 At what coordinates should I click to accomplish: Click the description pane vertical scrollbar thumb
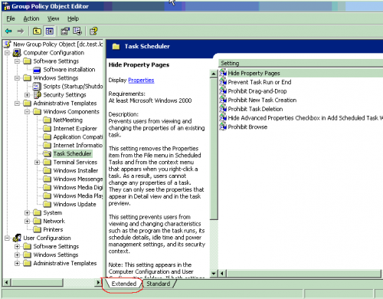pos(214,149)
